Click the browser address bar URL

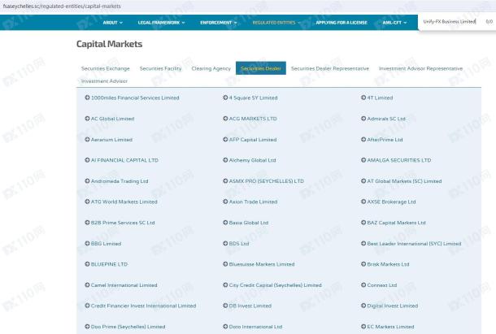coord(62,6)
